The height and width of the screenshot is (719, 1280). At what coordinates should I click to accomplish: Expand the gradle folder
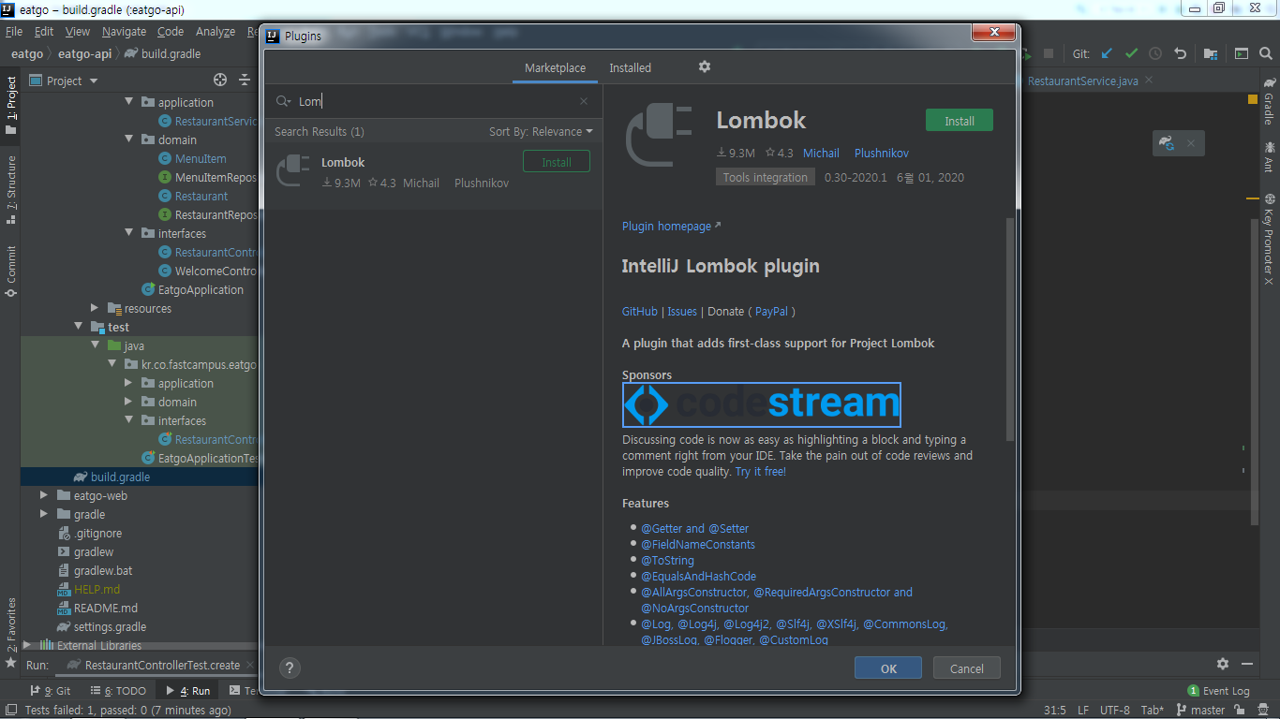[44, 514]
